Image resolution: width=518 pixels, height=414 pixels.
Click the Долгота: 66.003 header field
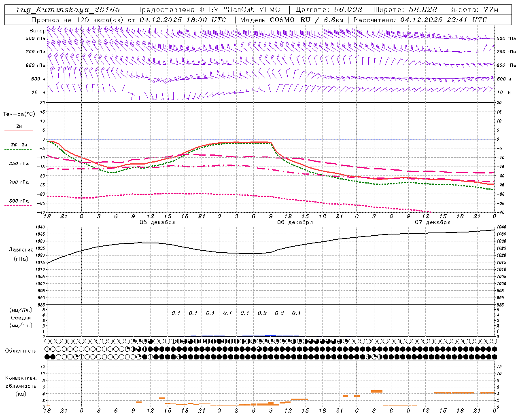(x=329, y=10)
